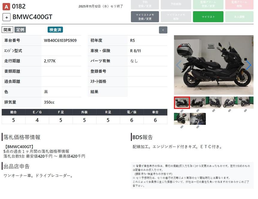Select the 定例 tag
Image resolution: width=258 pixels, height=199 pixels.
[x=20, y=30]
